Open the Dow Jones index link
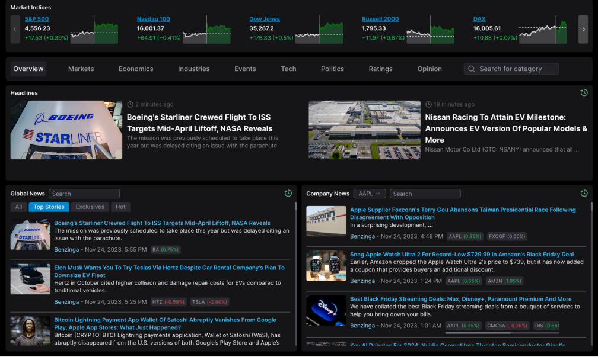The height and width of the screenshot is (357, 598). click(x=265, y=19)
